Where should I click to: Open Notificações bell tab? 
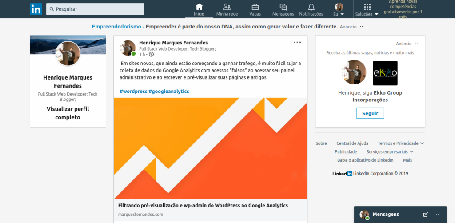coord(311,10)
